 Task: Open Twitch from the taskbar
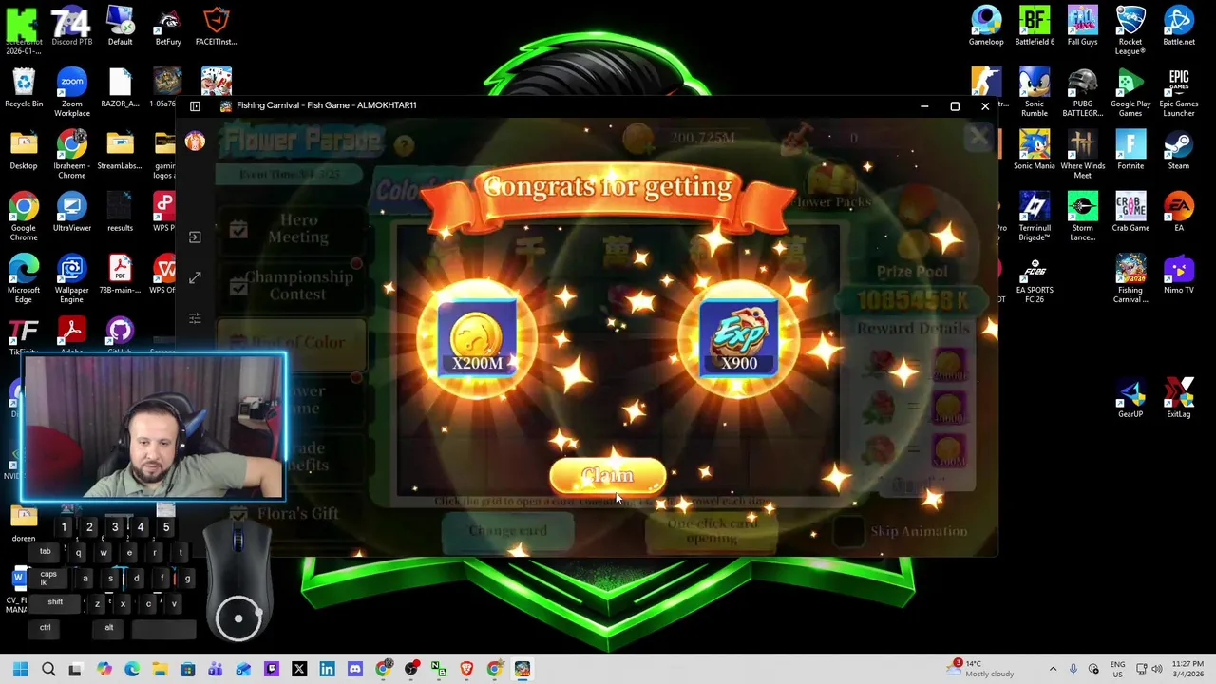[271, 669]
